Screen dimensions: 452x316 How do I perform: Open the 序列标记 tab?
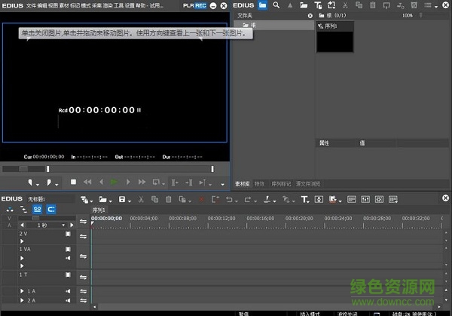point(280,183)
